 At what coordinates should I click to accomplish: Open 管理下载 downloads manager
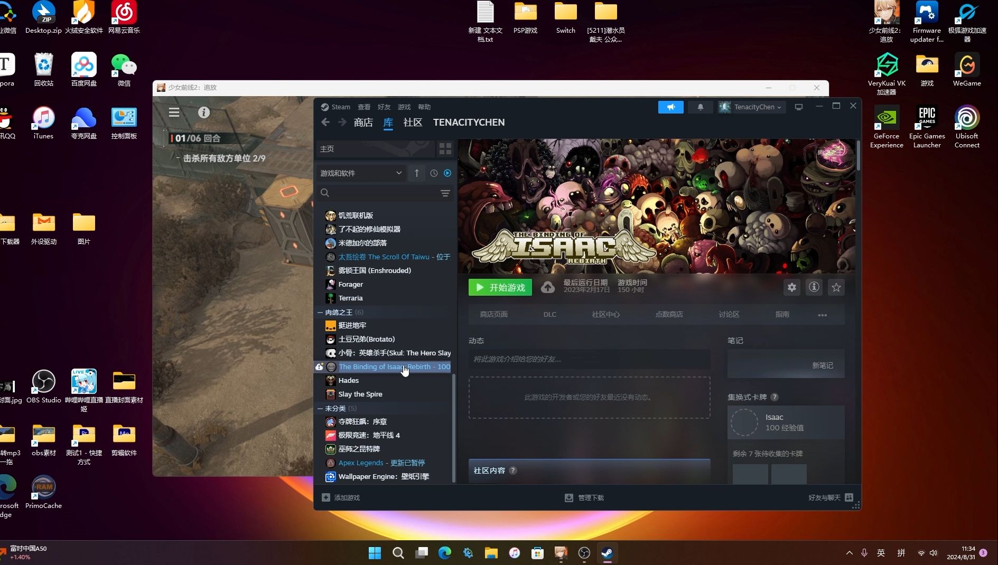tap(584, 498)
